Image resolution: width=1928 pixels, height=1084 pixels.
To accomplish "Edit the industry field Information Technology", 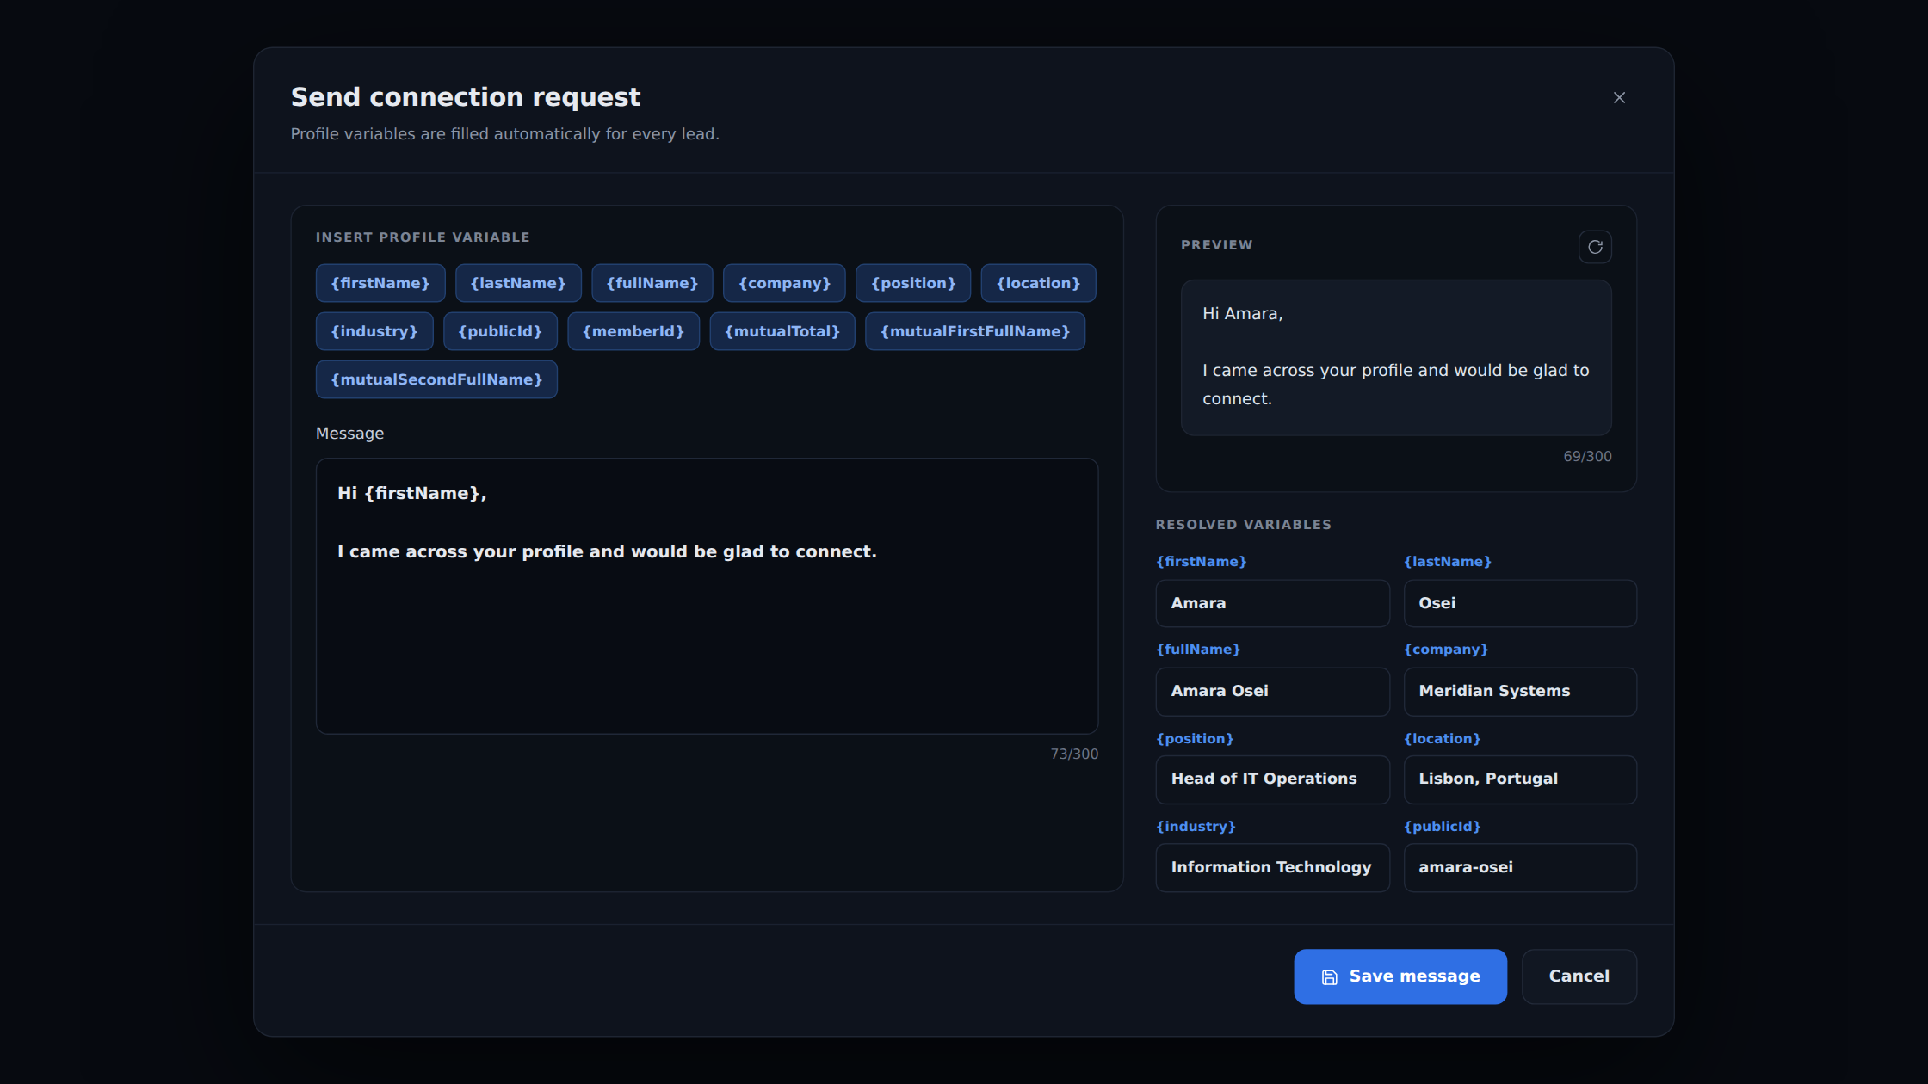I will pyautogui.click(x=1272, y=867).
